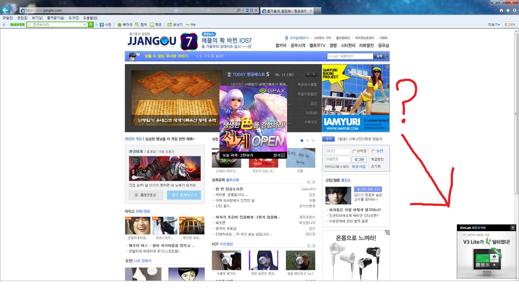Enable the ID저장 checkbox

coord(354,151)
